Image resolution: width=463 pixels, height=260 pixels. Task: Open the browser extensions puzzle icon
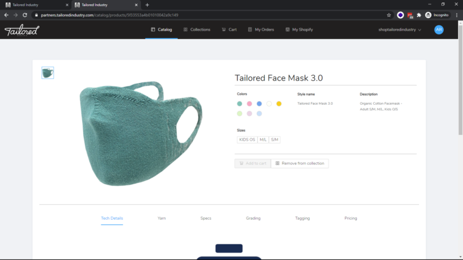pos(419,14)
